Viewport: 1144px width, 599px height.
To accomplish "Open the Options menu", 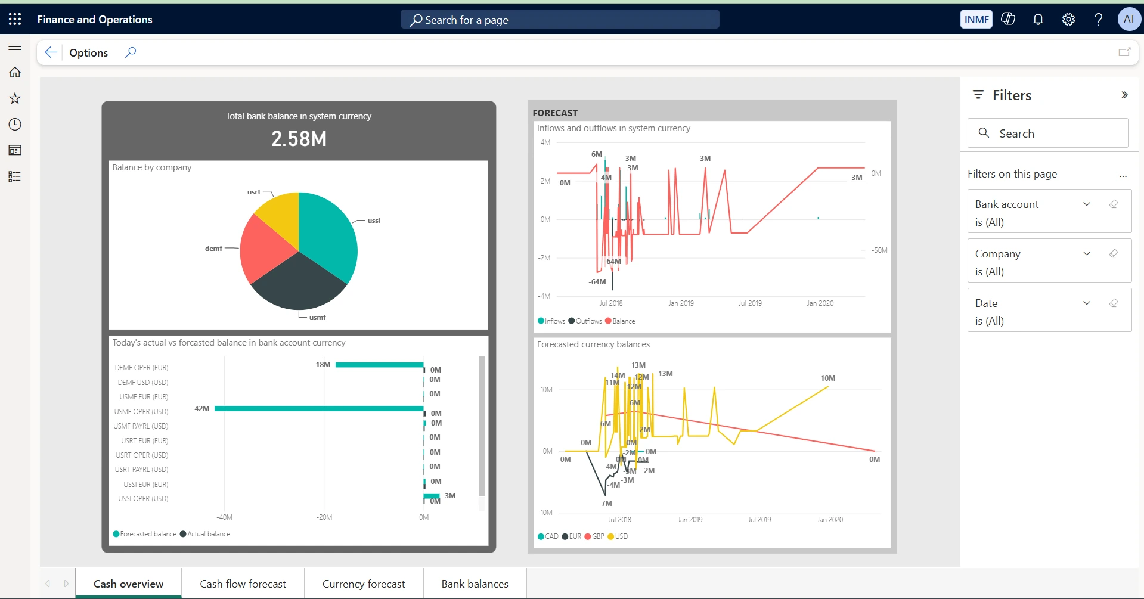I will pos(88,52).
